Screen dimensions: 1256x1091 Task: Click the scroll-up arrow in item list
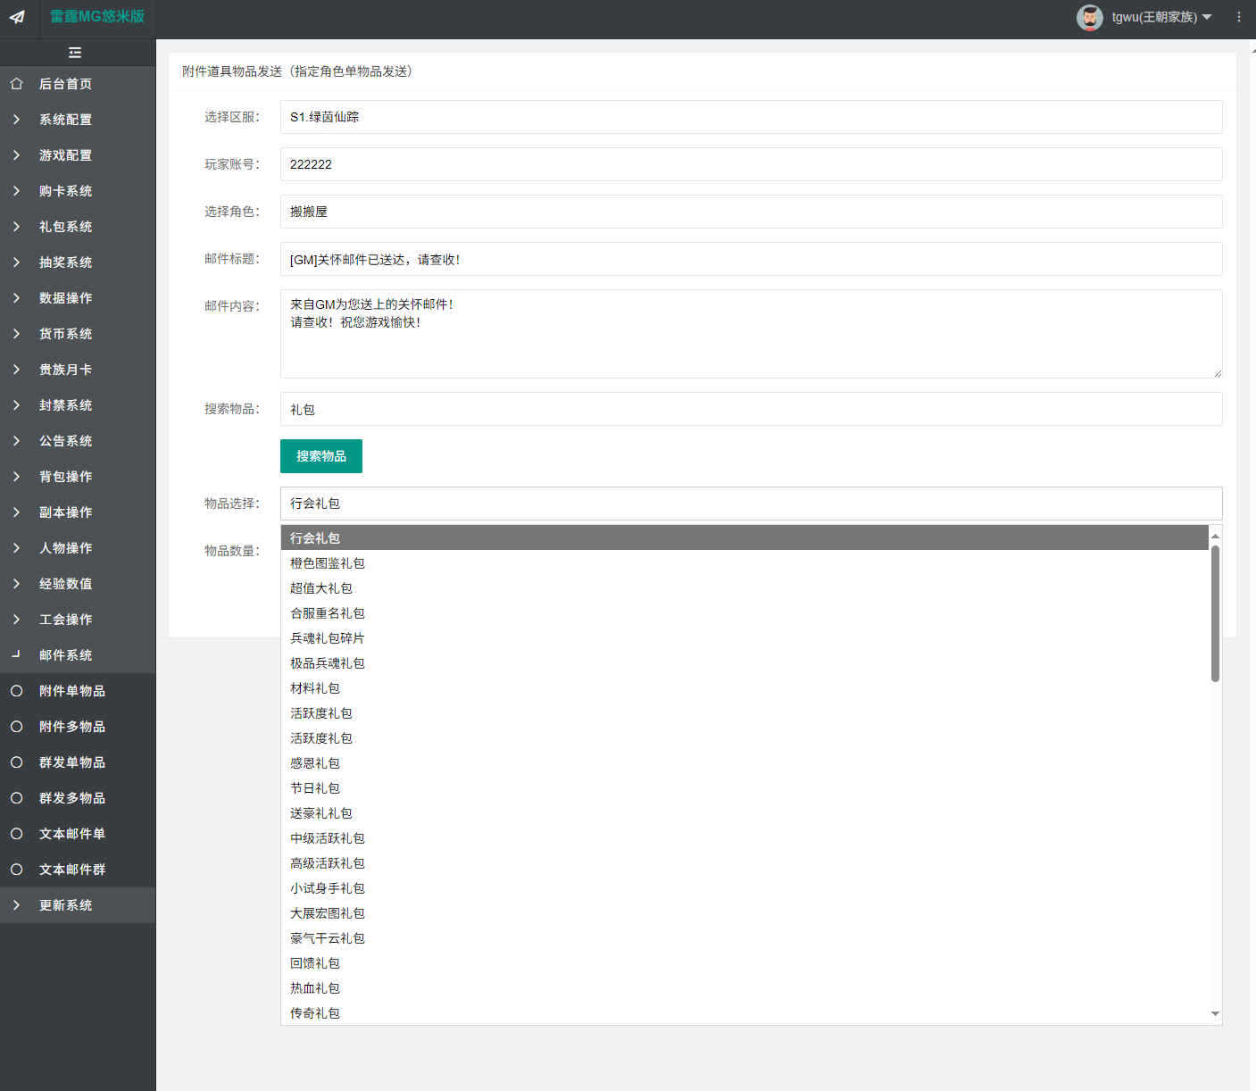(1215, 536)
